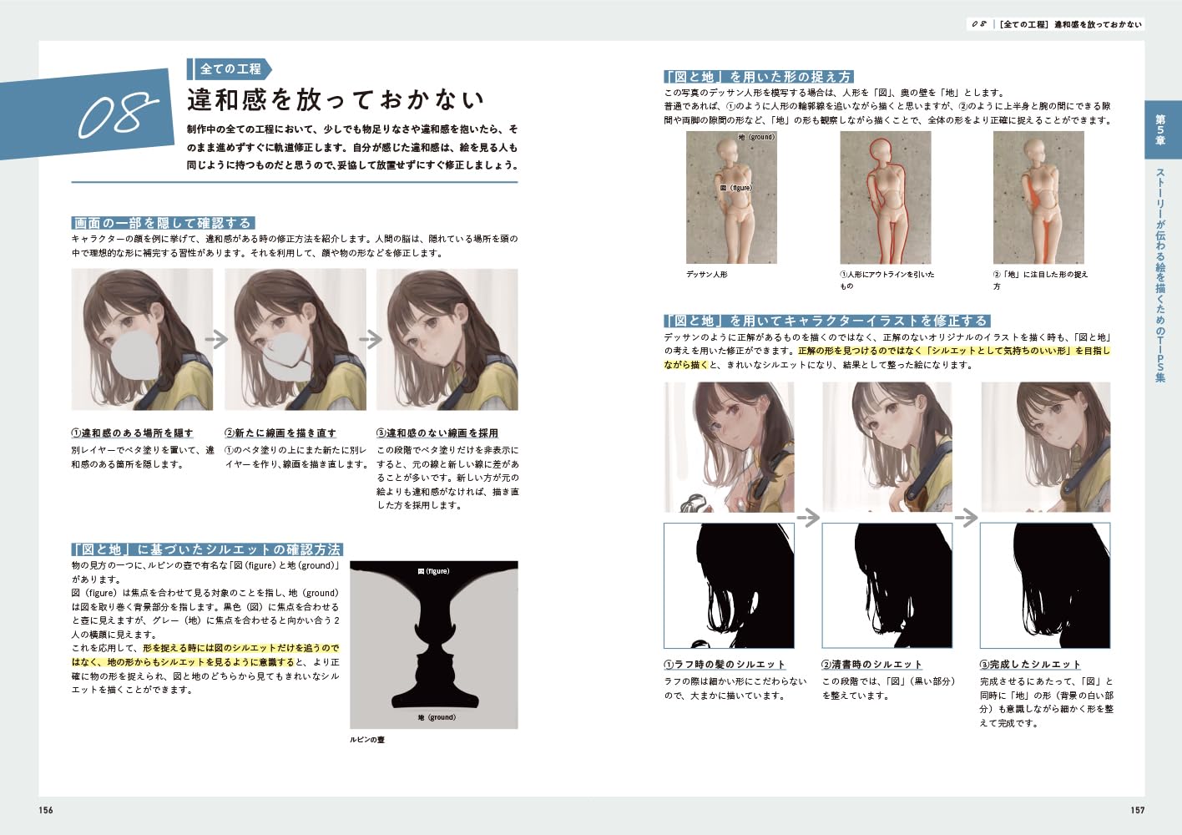Click the running header at top of right page
1182x835 pixels.
pos(1056,24)
